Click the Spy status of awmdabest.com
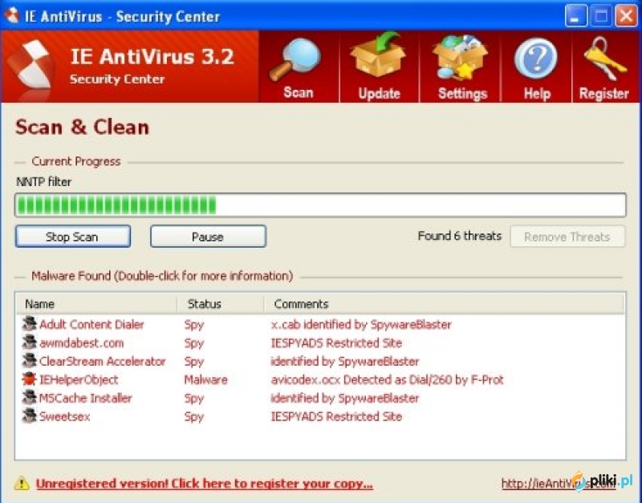Viewport: 642px width, 503px height. point(194,343)
